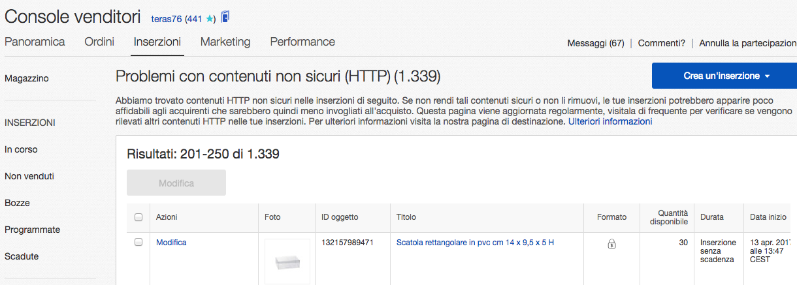Click the teras76 username link

(x=167, y=19)
